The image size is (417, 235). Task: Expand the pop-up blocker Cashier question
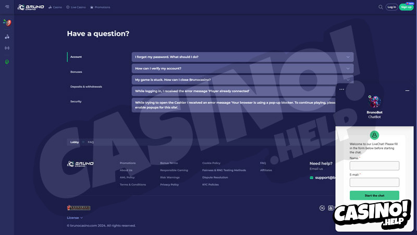tap(234, 105)
